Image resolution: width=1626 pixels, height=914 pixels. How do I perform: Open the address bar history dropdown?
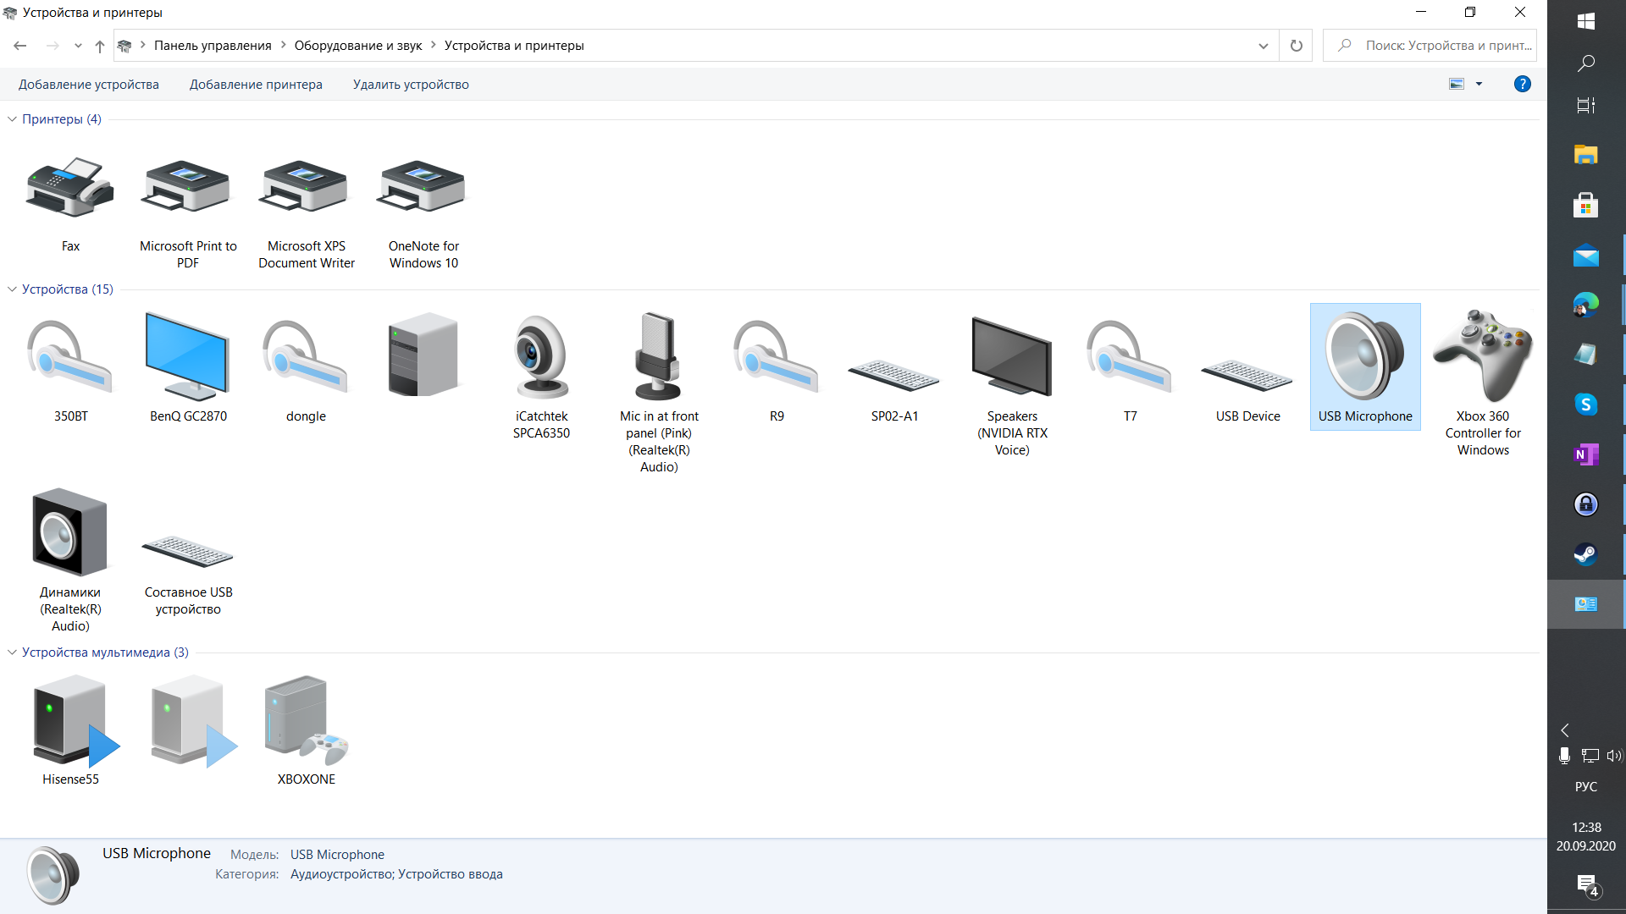[1263, 46]
